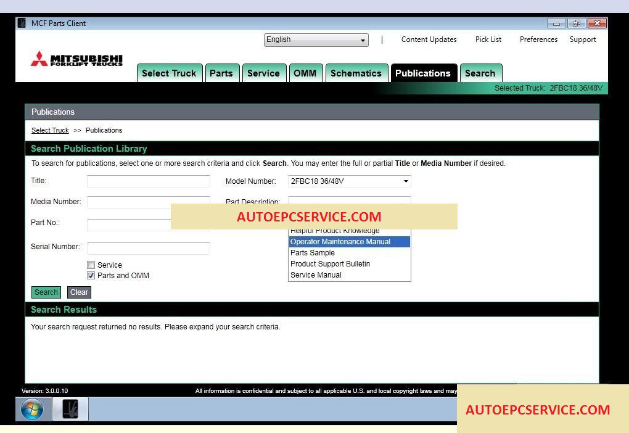Choose Parts Sample from the list
The image size is (629, 433).
click(x=350, y=253)
